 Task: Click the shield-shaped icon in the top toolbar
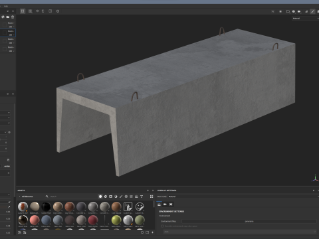(x=58, y=11)
